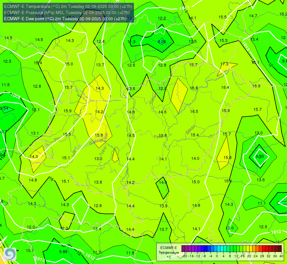The height and width of the screenshot is (264, 287).
Task: Click the 11.1 temperature value
Action: click(x=261, y=203)
